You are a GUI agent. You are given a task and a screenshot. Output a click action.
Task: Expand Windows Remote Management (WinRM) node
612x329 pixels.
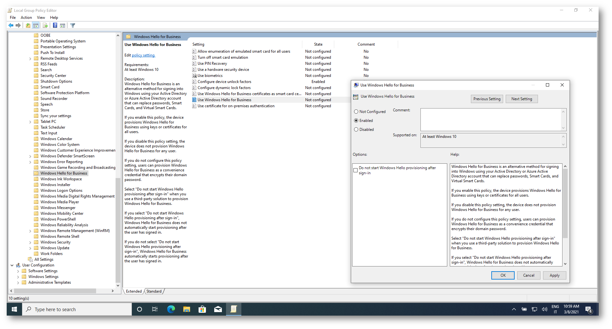[x=30, y=231]
